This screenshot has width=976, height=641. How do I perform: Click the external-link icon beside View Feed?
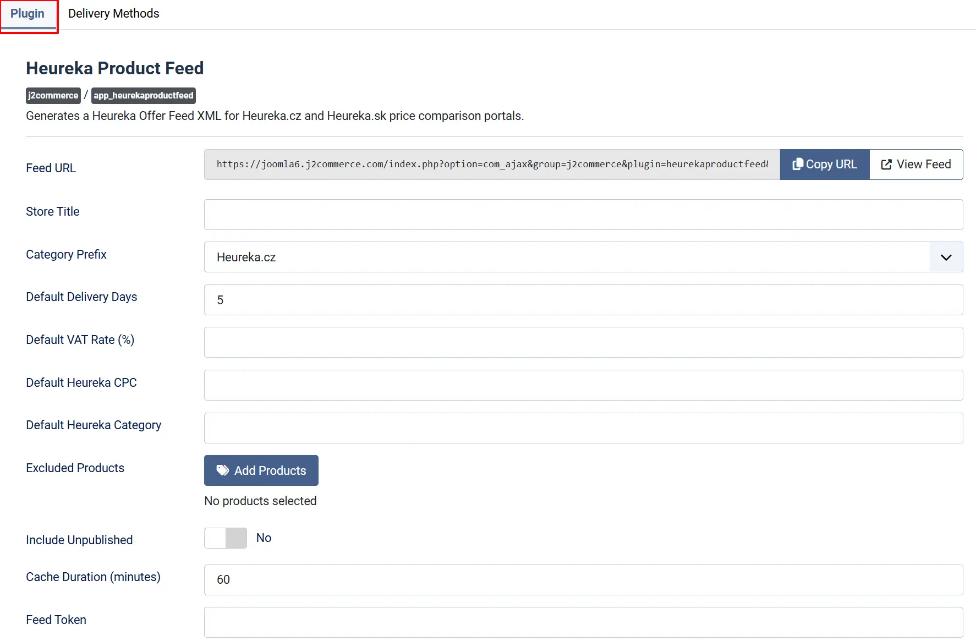coord(886,165)
